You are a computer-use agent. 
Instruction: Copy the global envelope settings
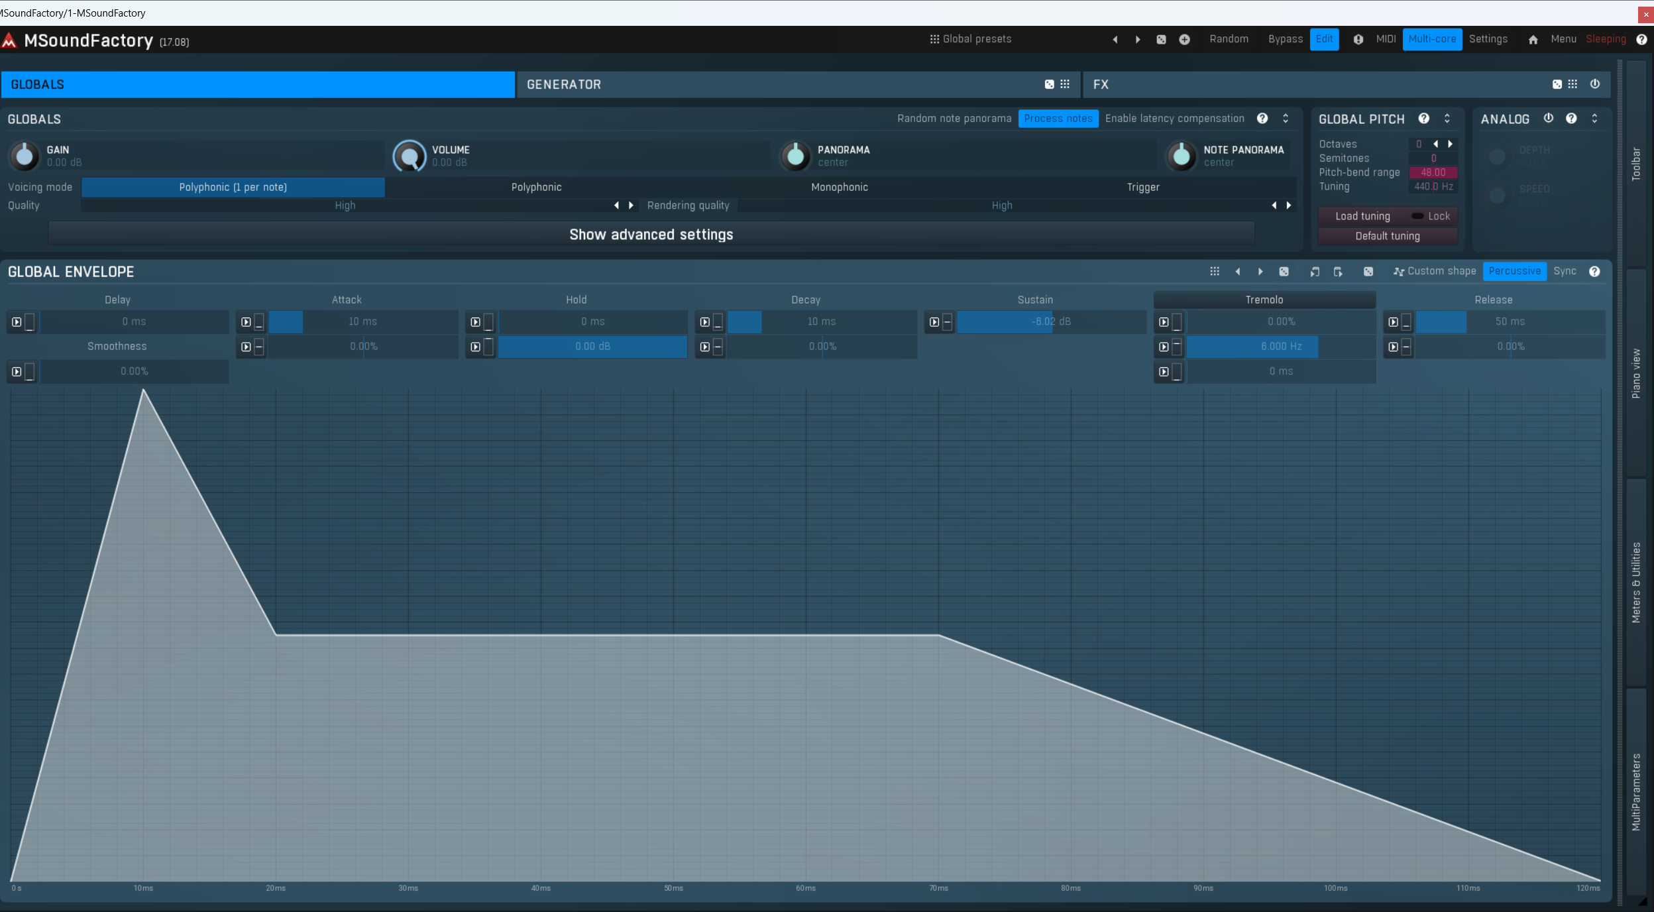[x=1315, y=272]
